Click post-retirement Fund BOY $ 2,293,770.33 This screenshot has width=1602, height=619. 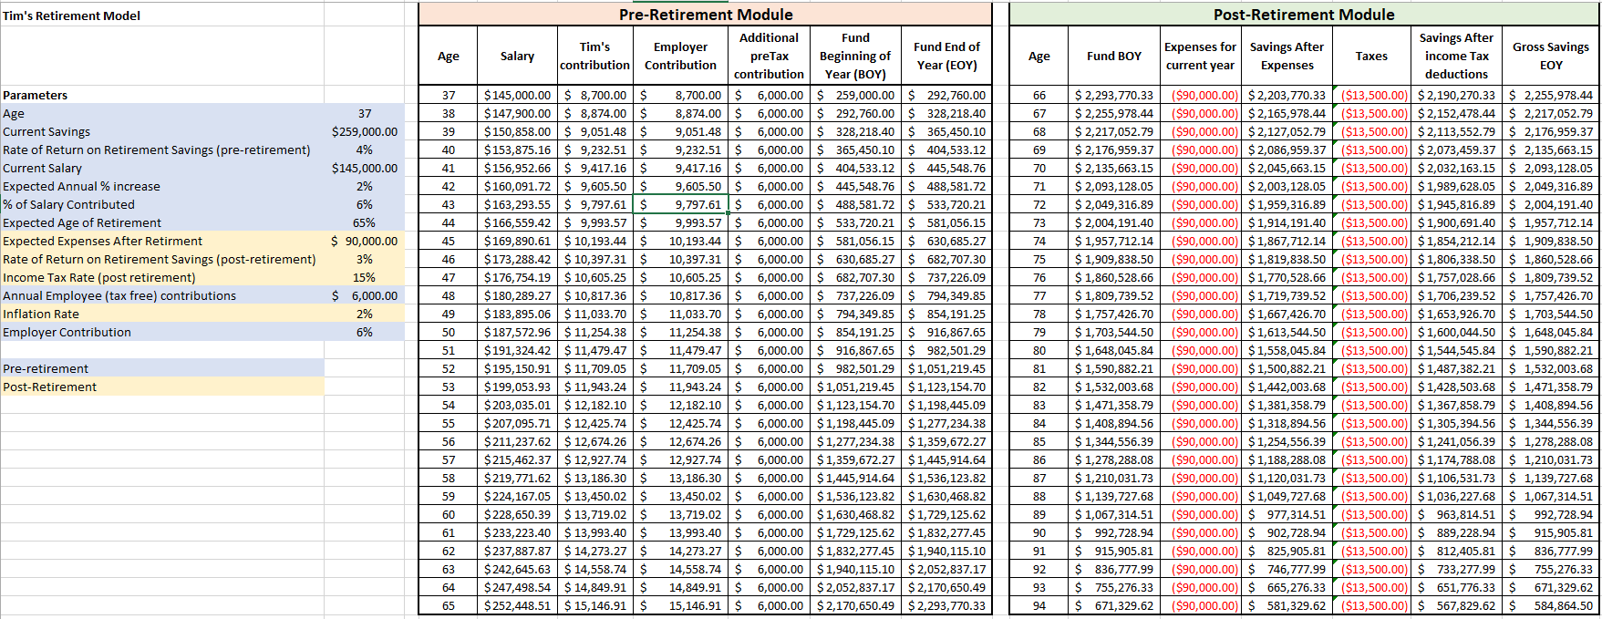1113,95
